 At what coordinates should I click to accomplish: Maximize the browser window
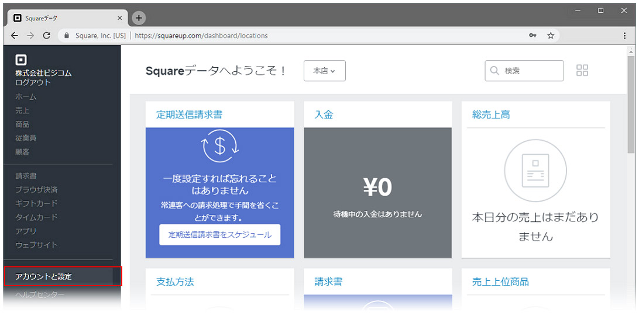pos(601,11)
